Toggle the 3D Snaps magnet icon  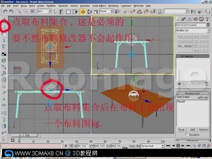click(x=132, y=12)
